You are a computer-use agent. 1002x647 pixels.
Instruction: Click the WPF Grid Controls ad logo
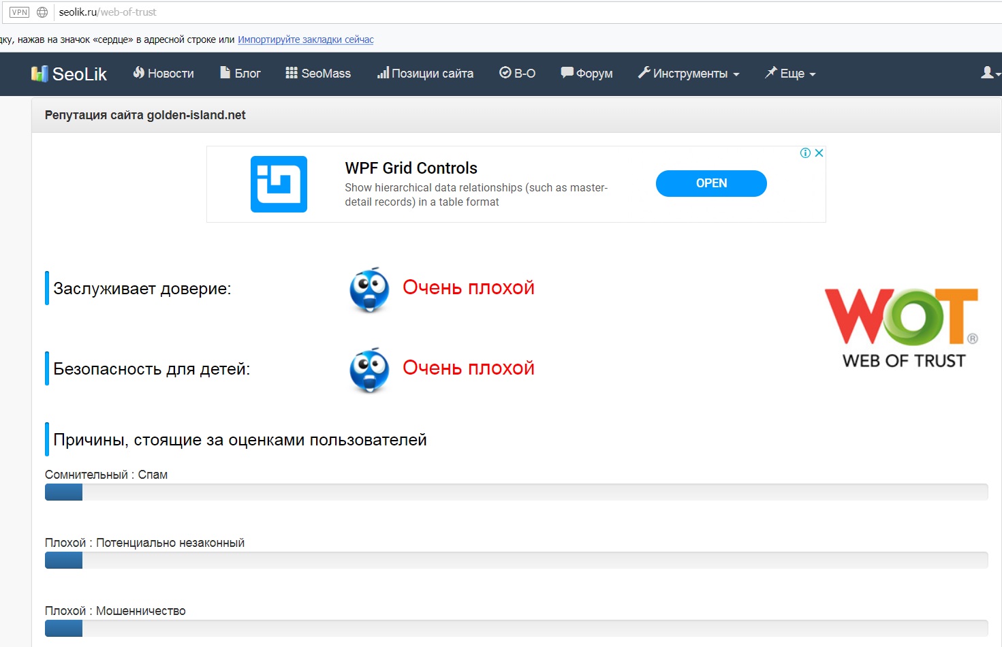[x=279, y=184]
